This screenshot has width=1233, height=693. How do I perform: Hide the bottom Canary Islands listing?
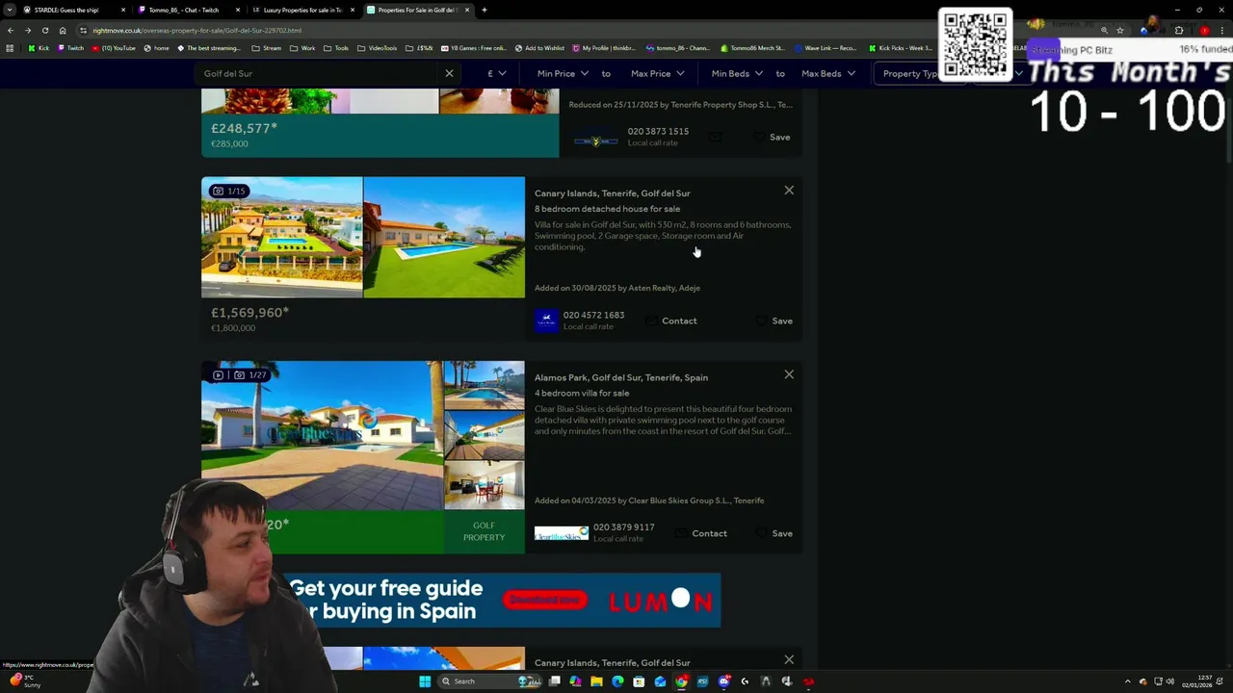[789, 660]
